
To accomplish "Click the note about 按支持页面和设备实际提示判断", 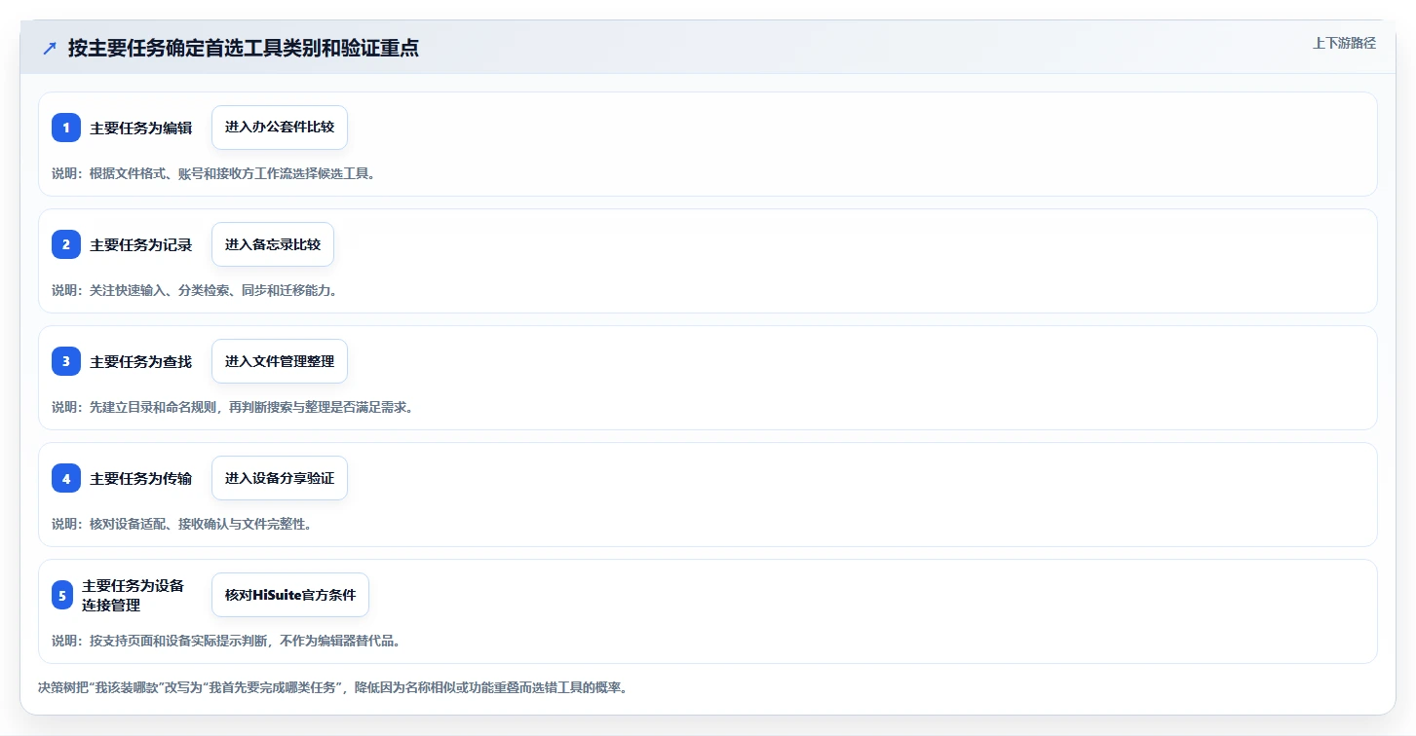I will pyautogui.click(x=227, y=641).
